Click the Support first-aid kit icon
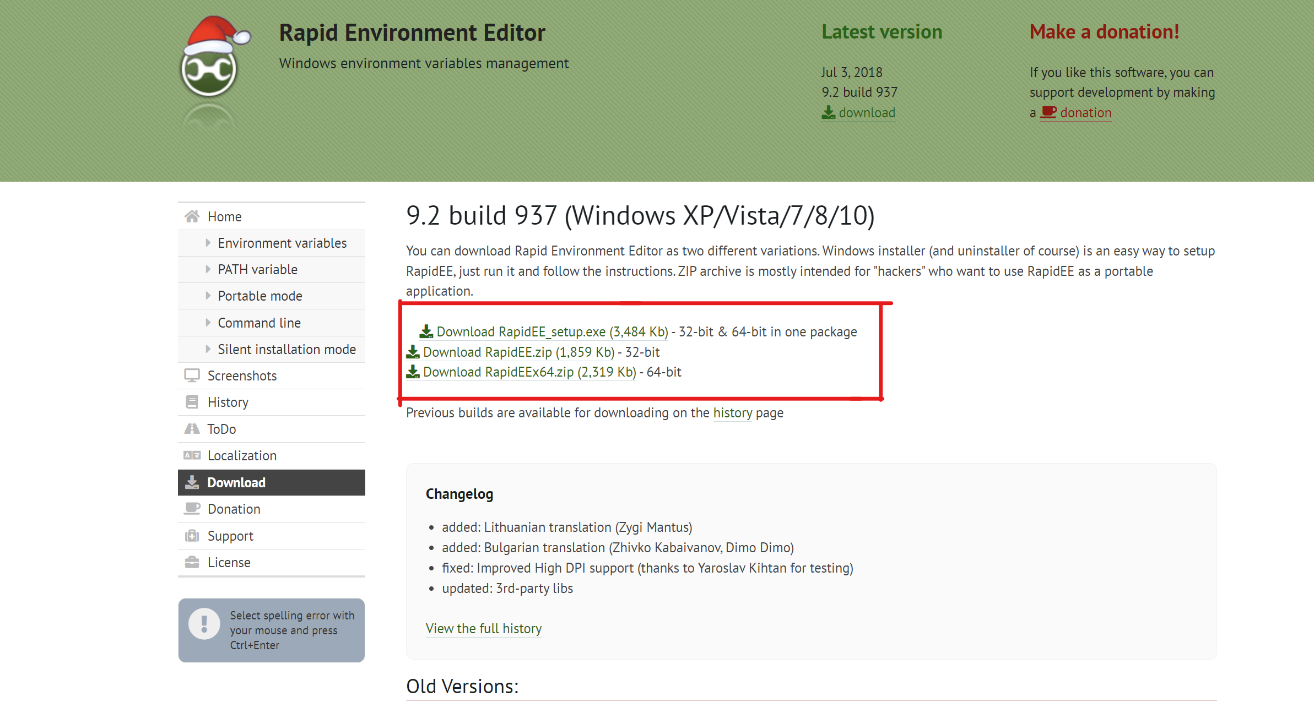Viewport: 1314px width, 702px height. pyautogui.click(x=192, y=536)
